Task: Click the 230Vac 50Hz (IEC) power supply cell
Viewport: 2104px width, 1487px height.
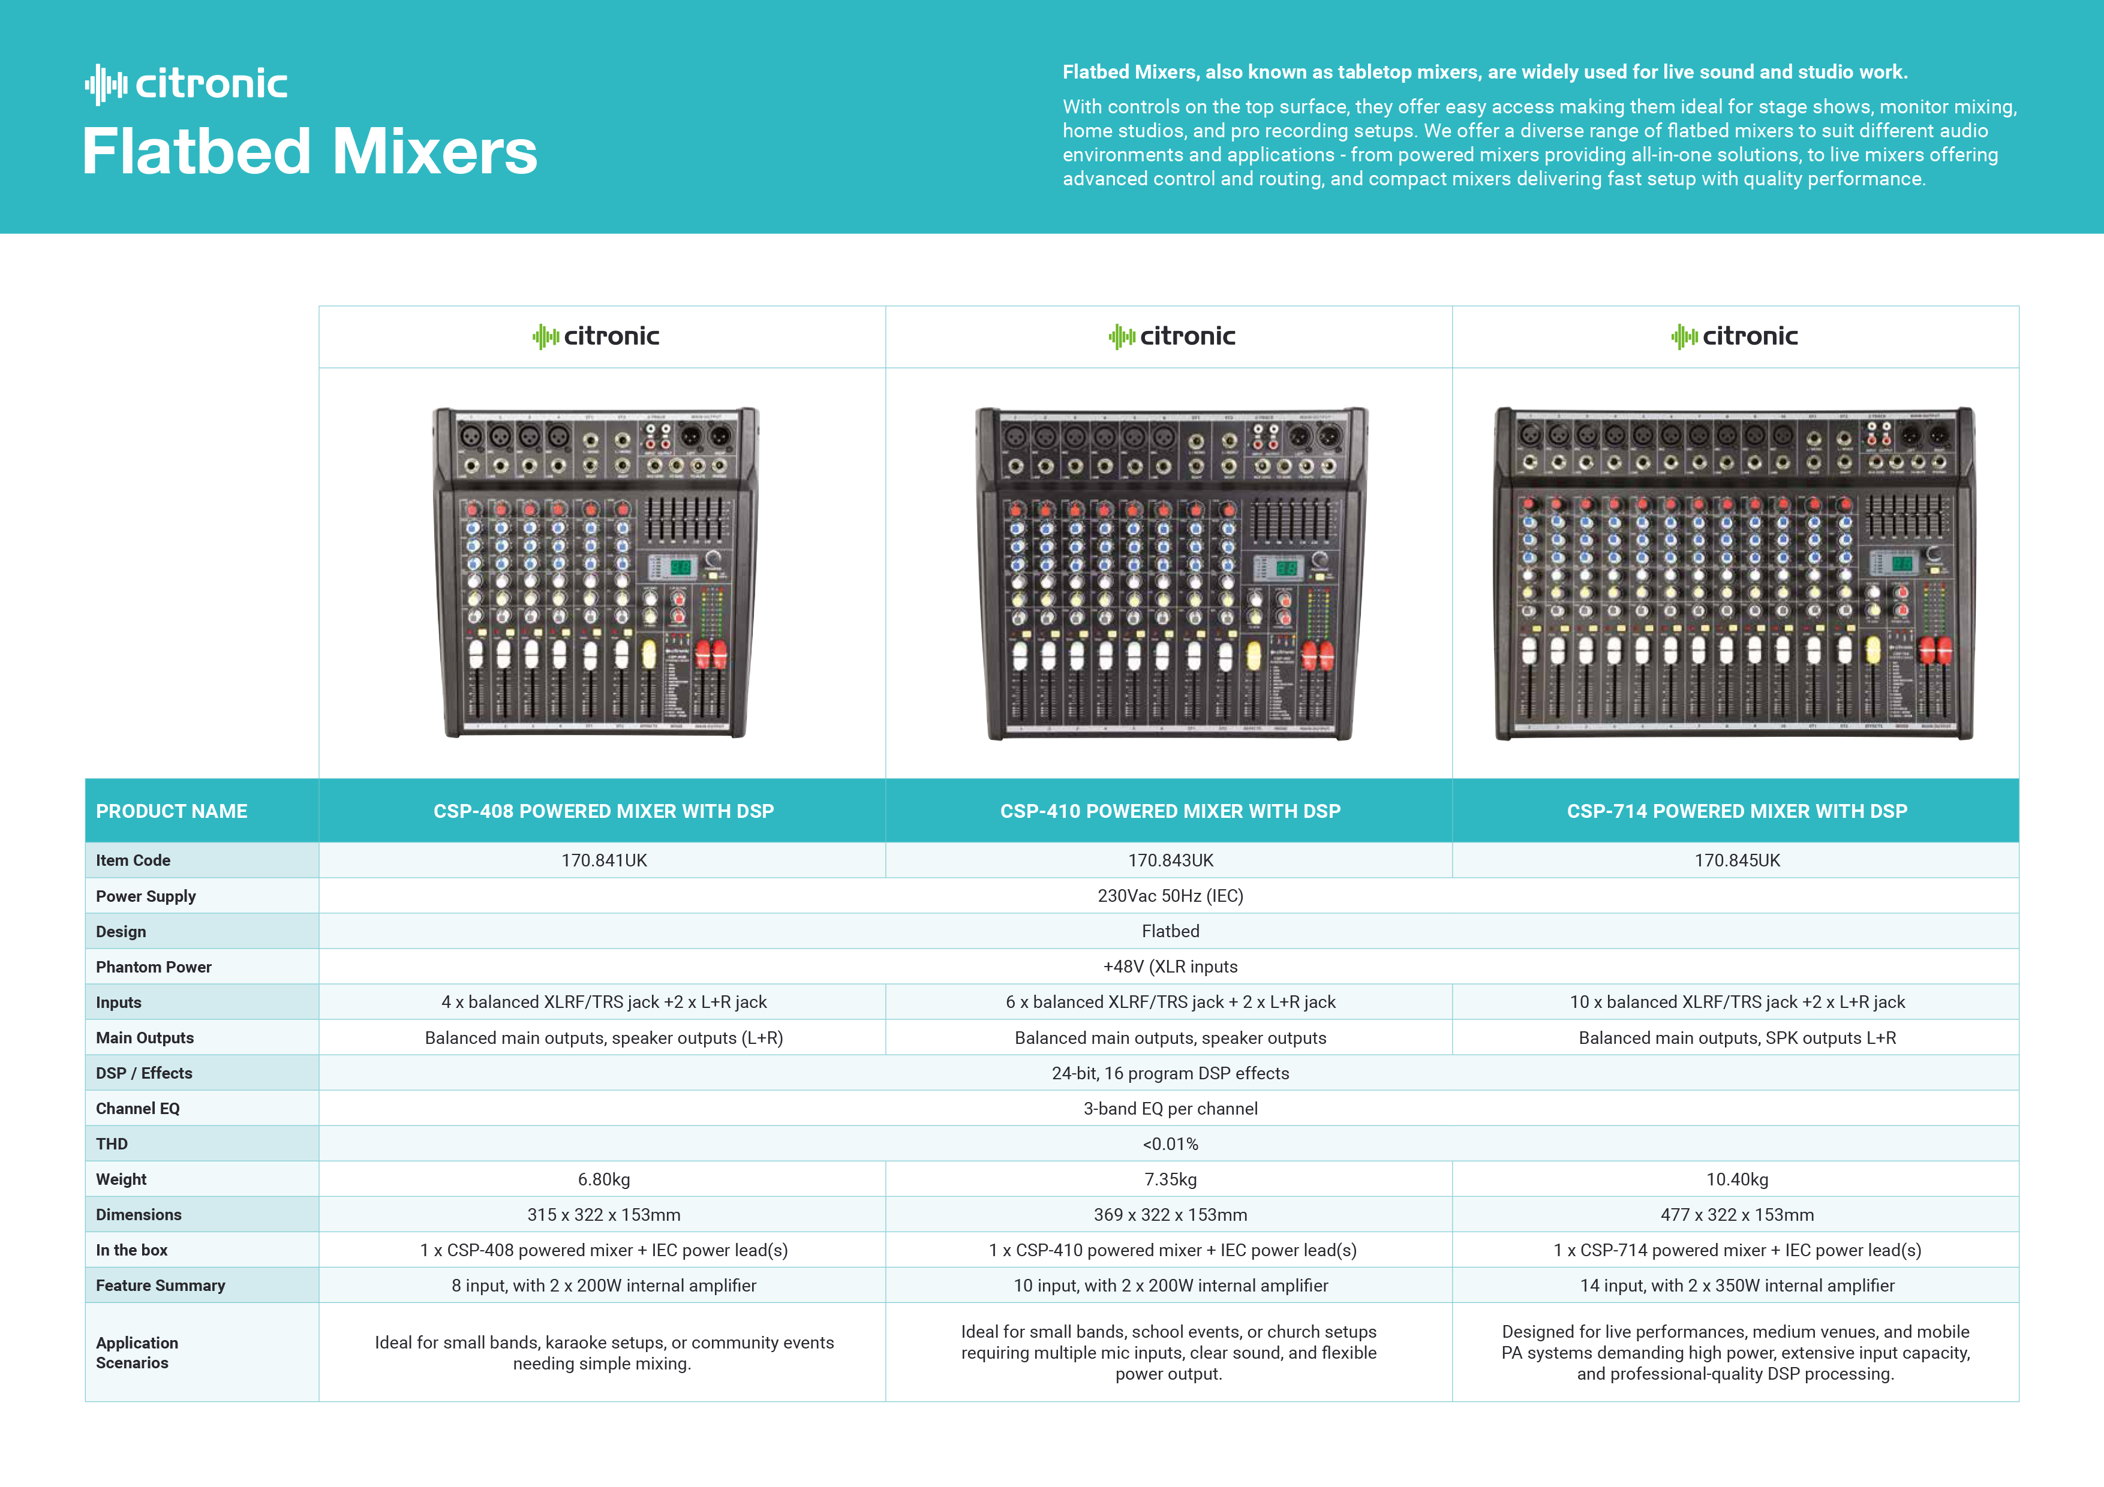Action: pos(1170,896)
